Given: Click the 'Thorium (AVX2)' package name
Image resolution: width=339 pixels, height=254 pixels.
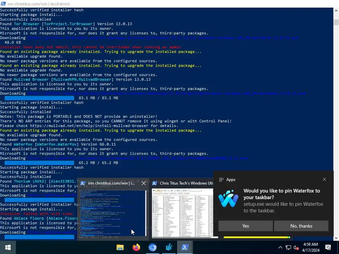Looking at the screenshot, I should pyautogui.click(x=30, y=181).
